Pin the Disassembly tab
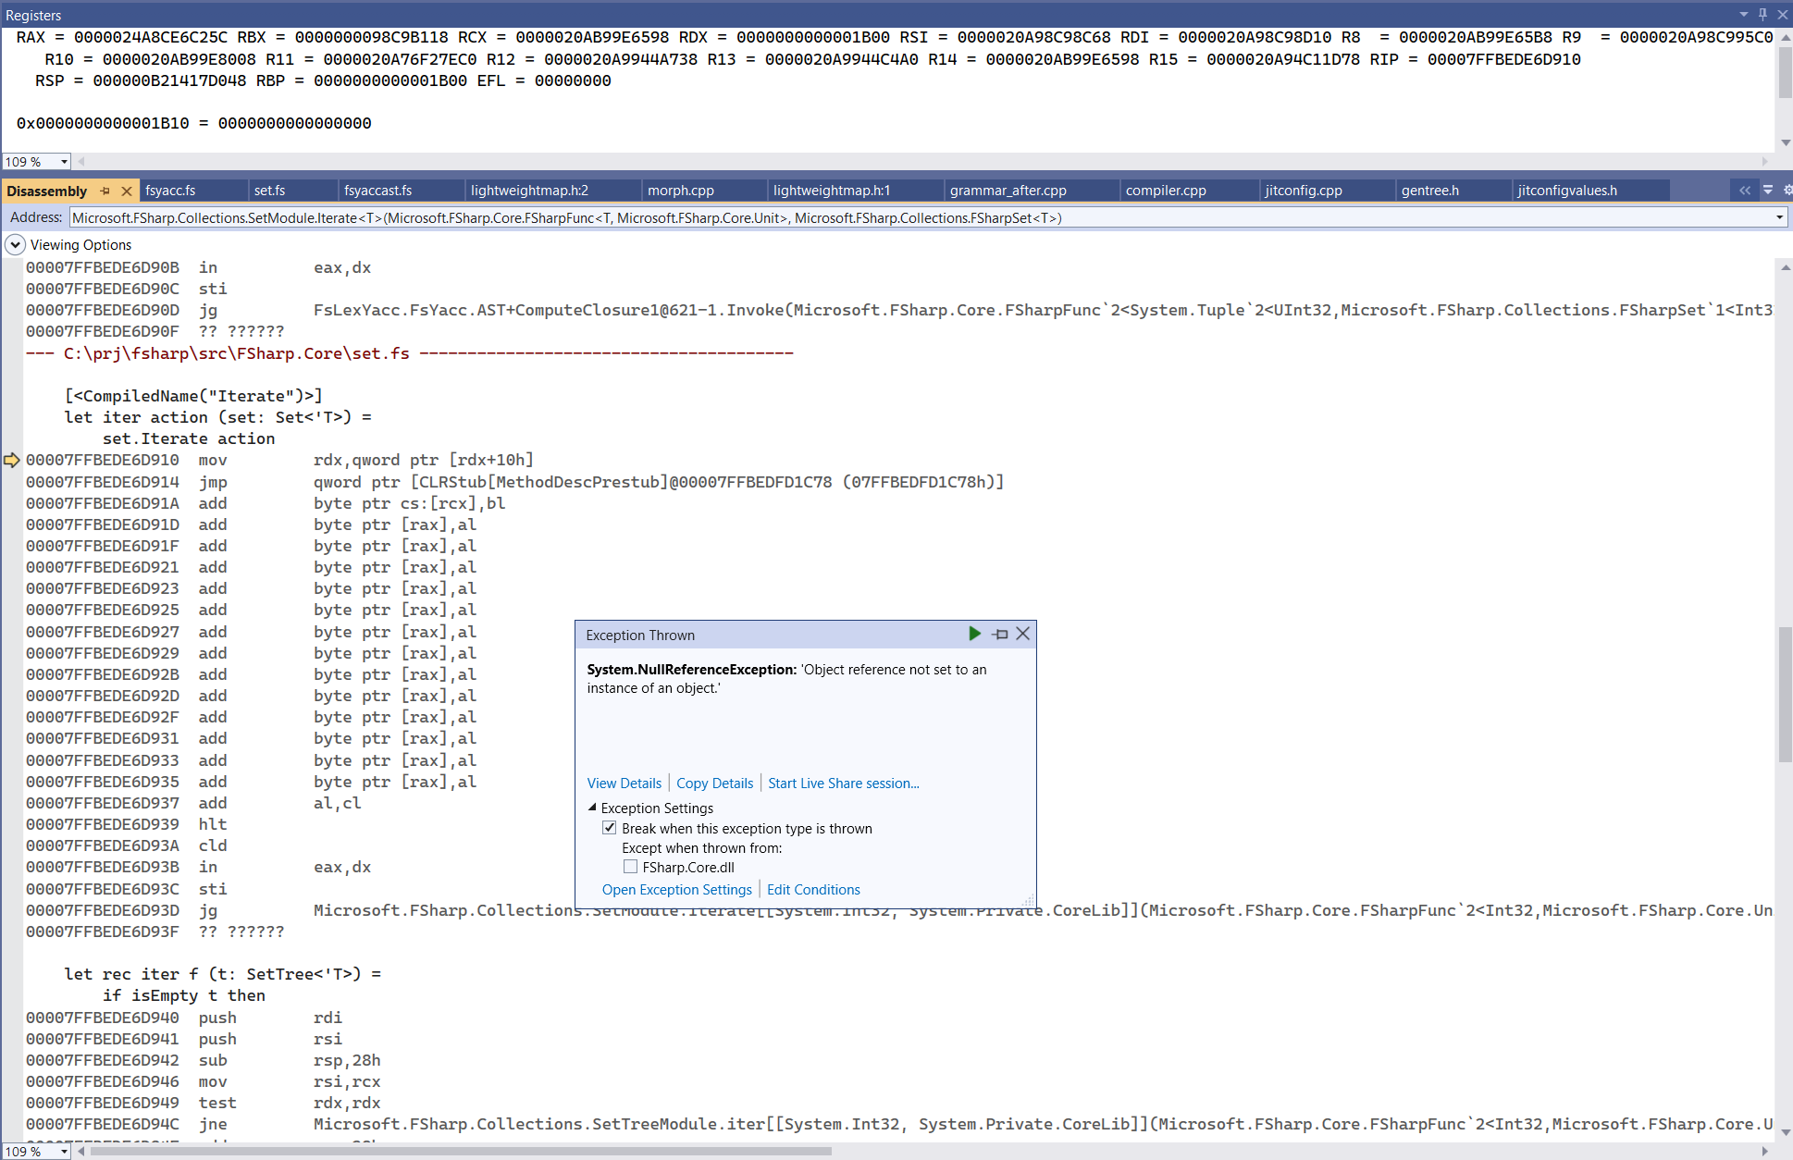 (x=105, y=191)
